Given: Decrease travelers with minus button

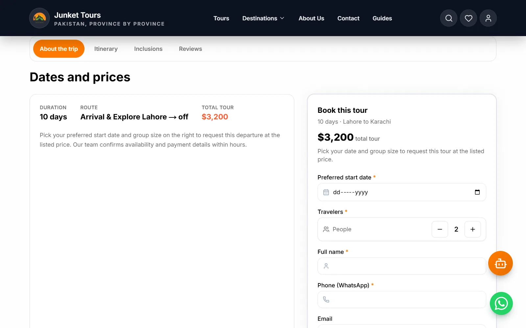Looking at the screenshot, I should click(x=440, y=229).
